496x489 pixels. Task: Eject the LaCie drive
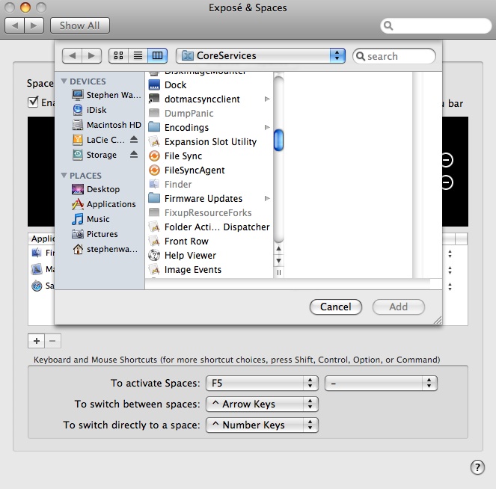coord(134,139)
